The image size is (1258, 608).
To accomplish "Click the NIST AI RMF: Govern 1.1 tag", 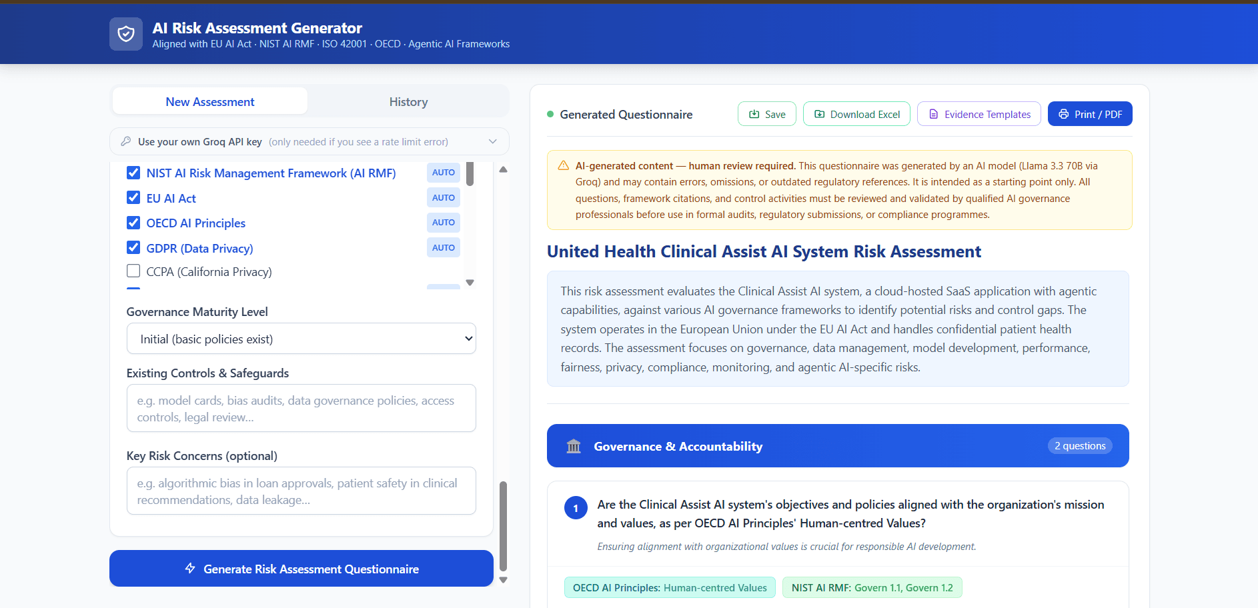I will pos(872,587).
